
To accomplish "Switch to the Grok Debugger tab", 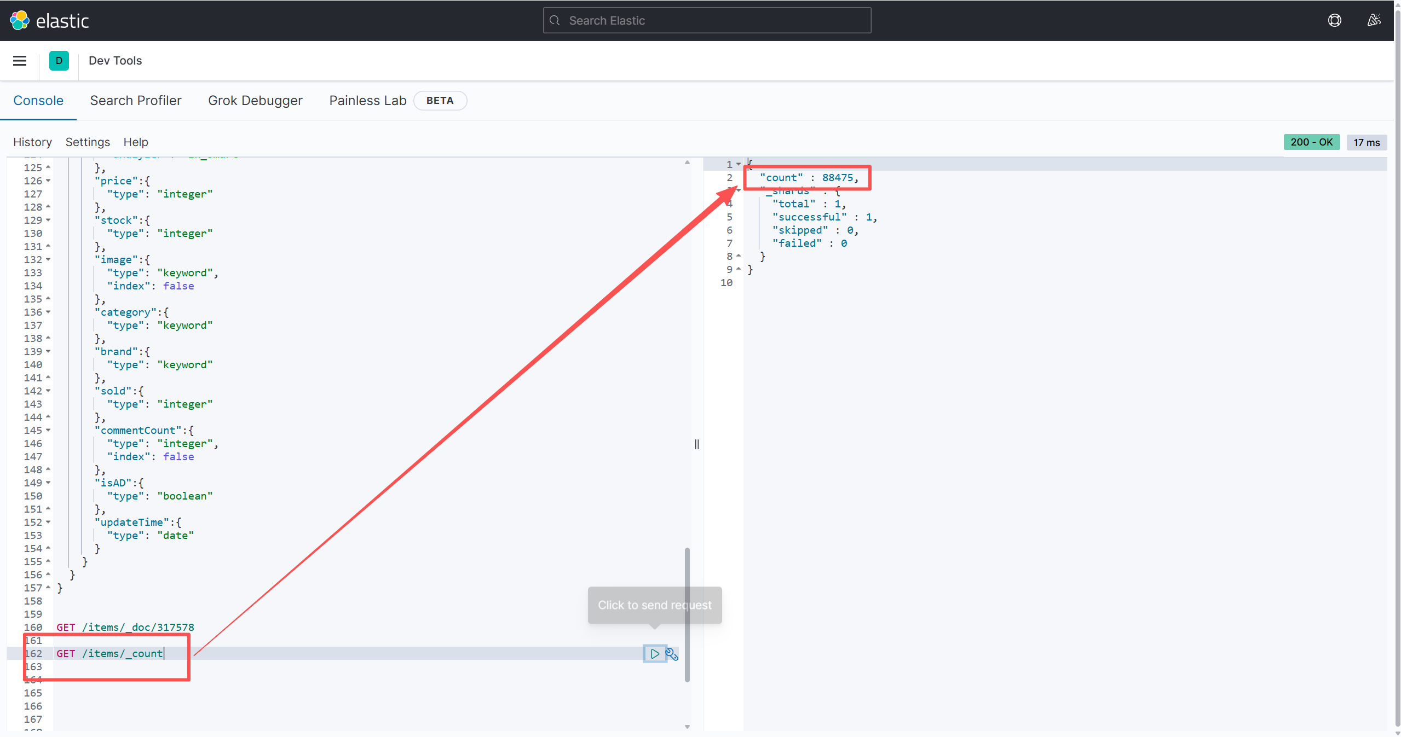I will point(255,101).
